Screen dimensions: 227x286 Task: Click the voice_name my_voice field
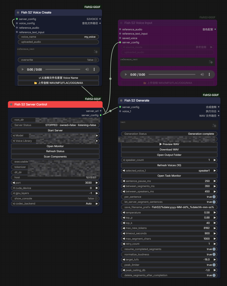[x=59, y=37]
